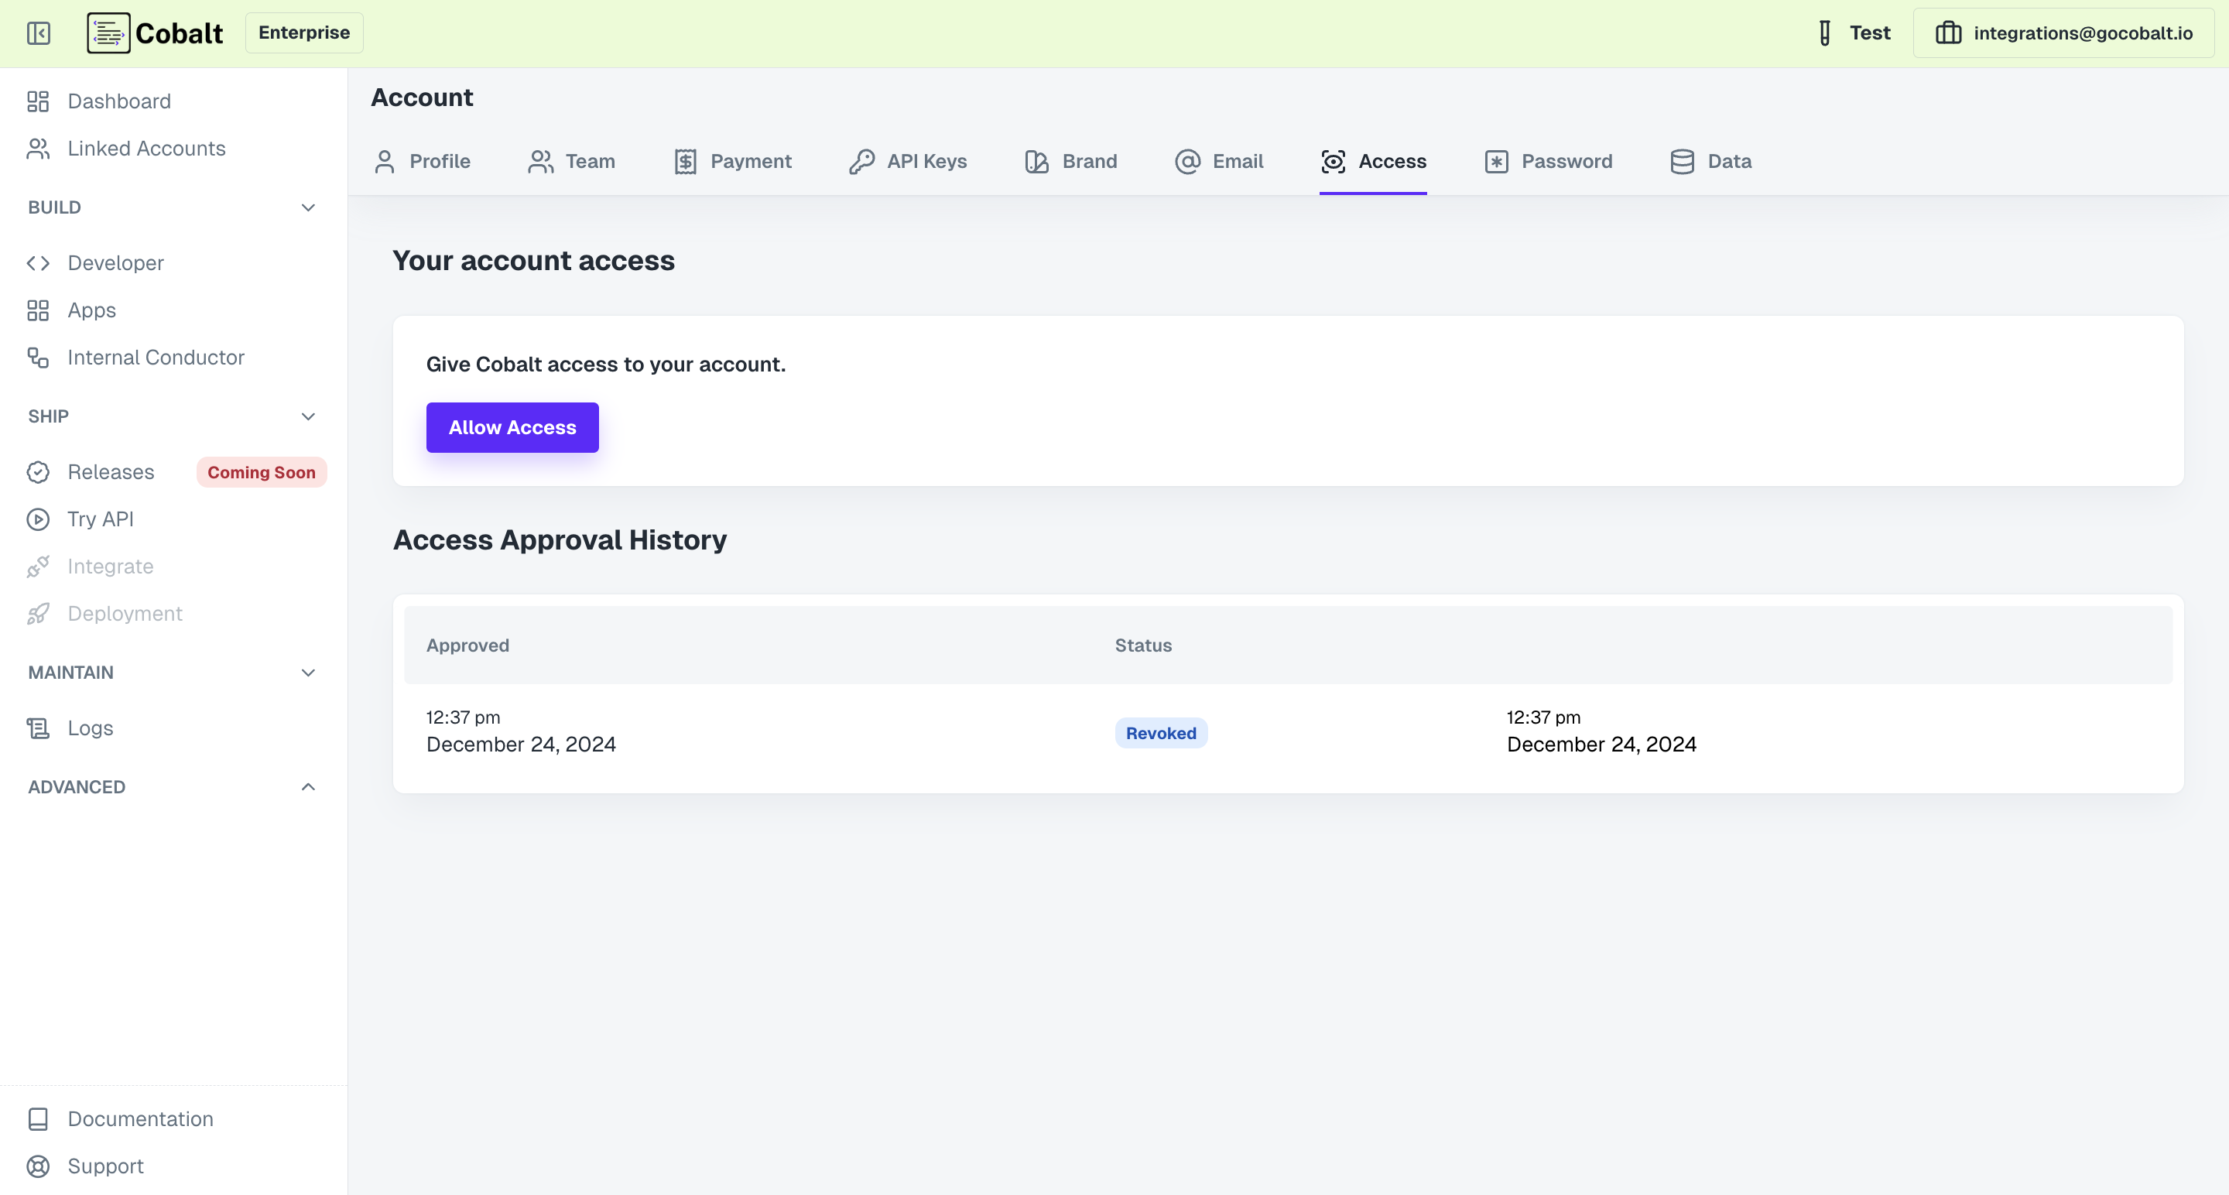Image resolution: width=2229 pixels, height=1195 pixels.
Task: Click the Cobalt logo icon
Action: [x=108, y=33]
